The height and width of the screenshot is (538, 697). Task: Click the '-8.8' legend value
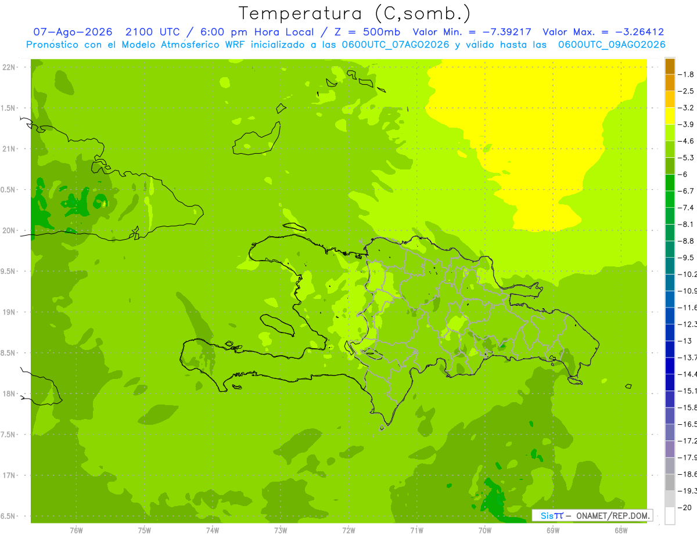point(687,241)
